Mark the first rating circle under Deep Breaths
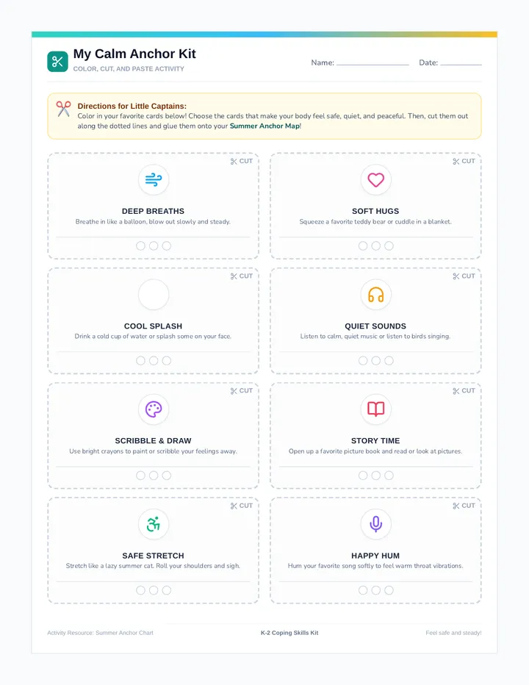This screenshot has width=529, height=685. click(x=140, y=246)
